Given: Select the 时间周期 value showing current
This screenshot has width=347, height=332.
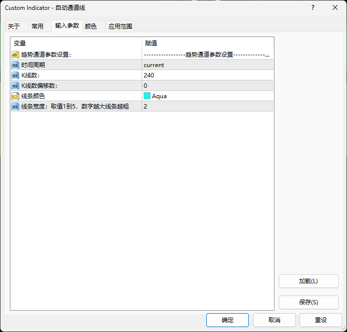Looking at the screenshot, I should click(x=207, y=65).
